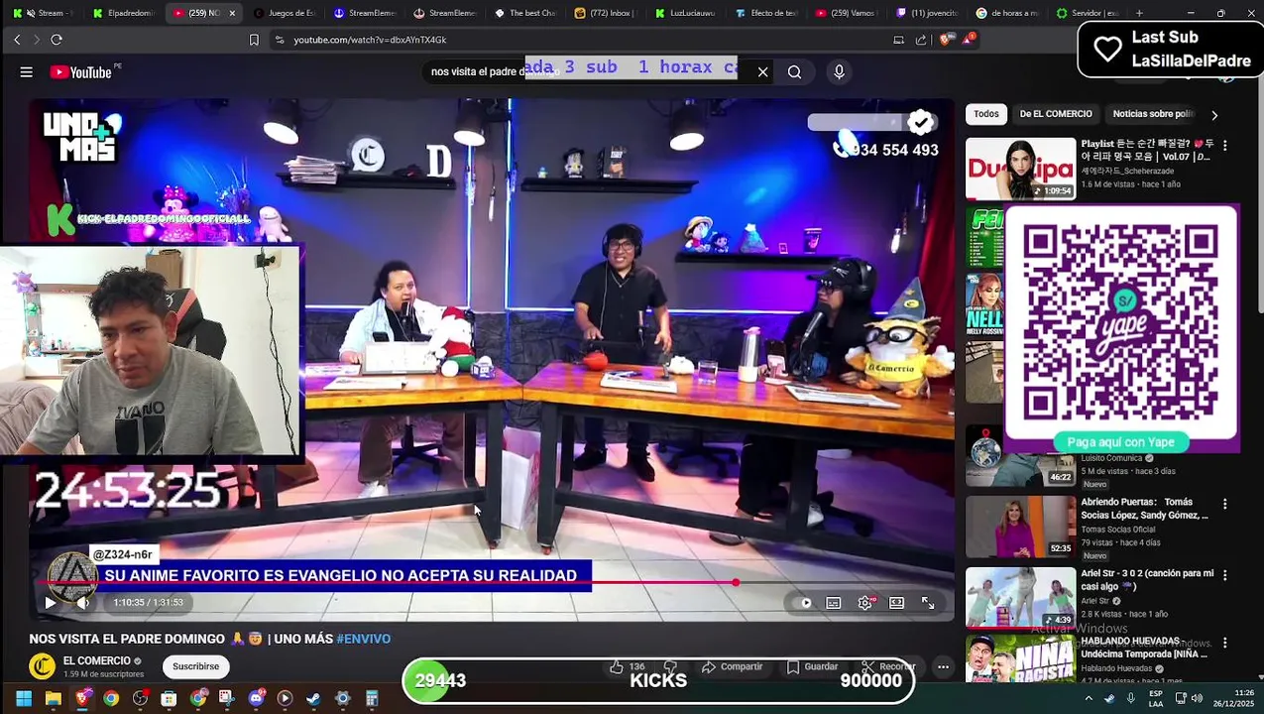
Task: Open File Explorer from taskbar
Action: [x=53, y=698]
